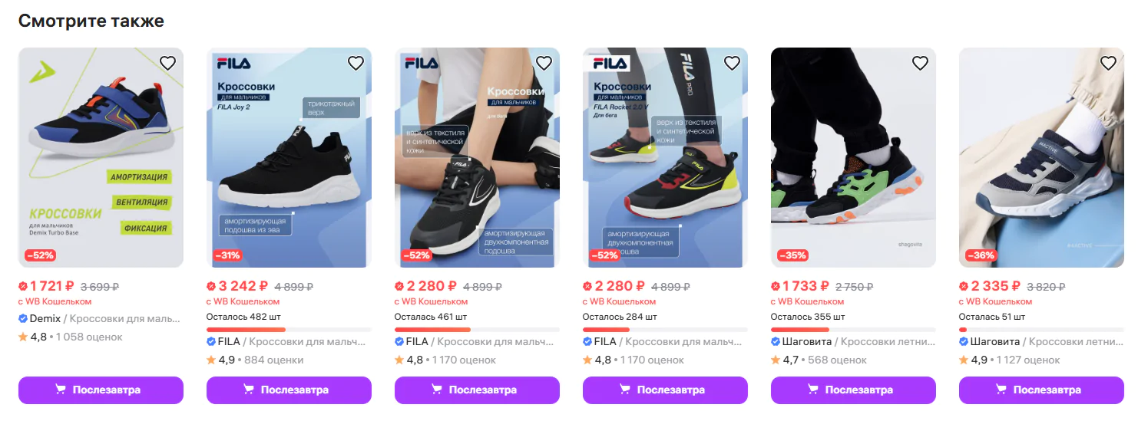Viewport: 1138px width, 421px height.
Task: Click heart icon on 461 шт FILA card
Action: [x=544, y=64]
